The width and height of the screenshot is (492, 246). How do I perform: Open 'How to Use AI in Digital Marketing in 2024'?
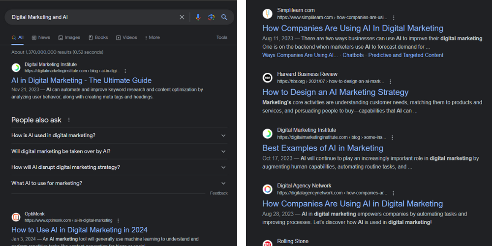[79, 230]
